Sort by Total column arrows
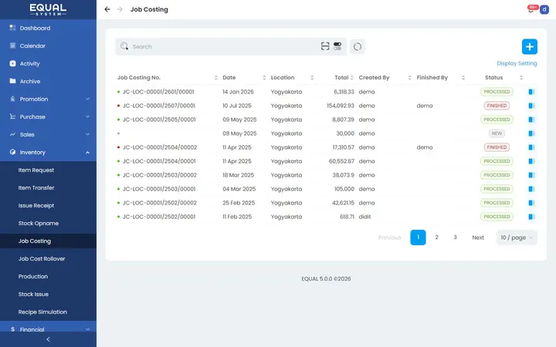Screen dimensions: 556x347 click(x=352, y=78)
